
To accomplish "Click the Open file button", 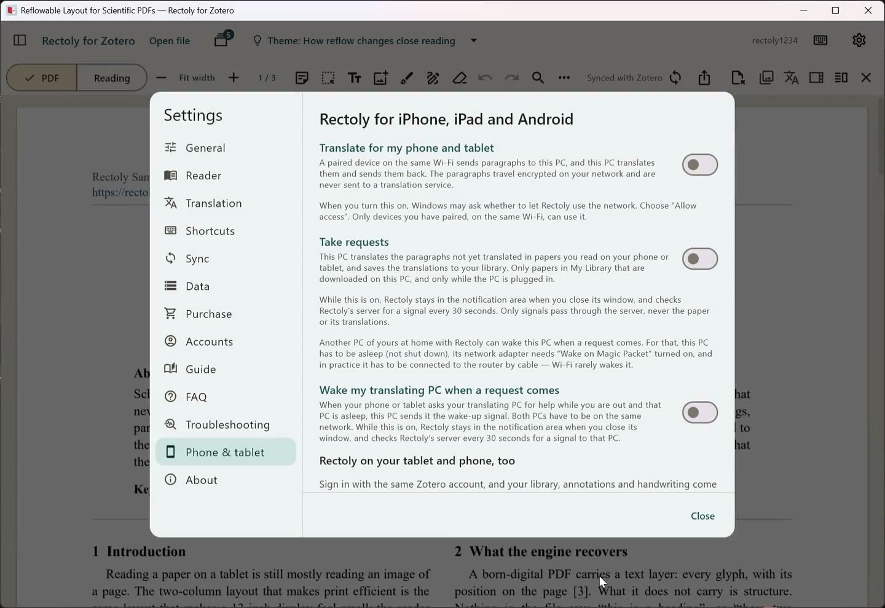I will (170, 41).
